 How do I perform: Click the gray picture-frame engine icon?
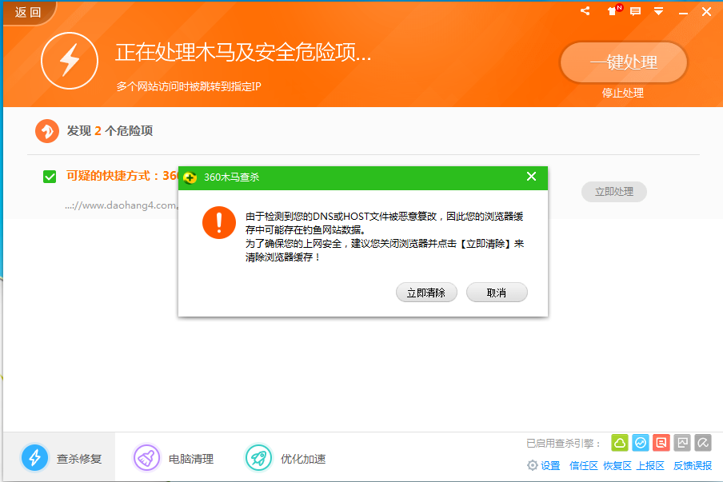[x=681, y=442]
